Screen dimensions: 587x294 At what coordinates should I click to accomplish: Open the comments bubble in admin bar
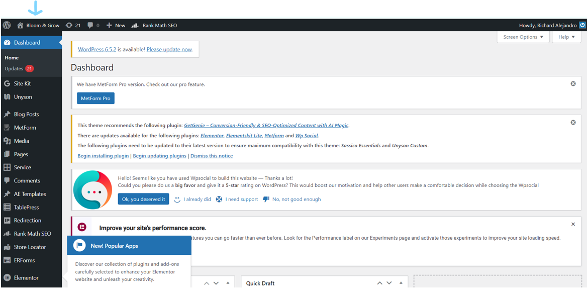point(93,25)
